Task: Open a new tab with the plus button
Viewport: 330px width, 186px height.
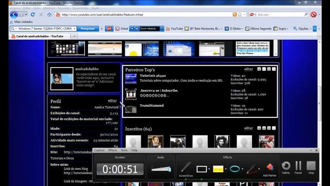Action: click(74, 36)
